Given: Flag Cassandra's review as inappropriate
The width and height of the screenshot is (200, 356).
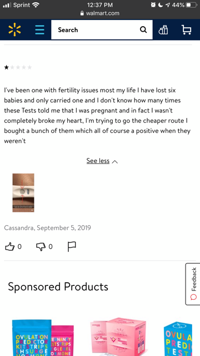Looking at the screenshot, I should [x=72, y=246].
